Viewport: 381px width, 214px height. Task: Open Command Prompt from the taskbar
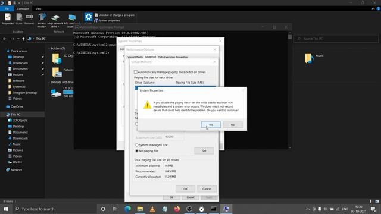coord(214,209)
